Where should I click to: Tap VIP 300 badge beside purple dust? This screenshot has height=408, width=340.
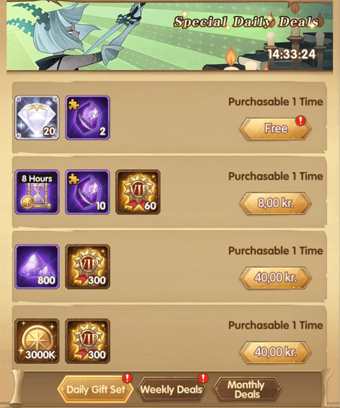click(88, 267)
